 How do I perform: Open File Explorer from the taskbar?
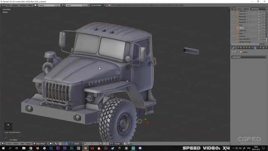point(24,148)
